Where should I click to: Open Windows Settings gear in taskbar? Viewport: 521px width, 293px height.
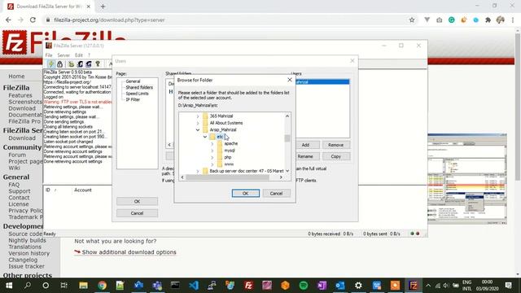tap(358, 286)
